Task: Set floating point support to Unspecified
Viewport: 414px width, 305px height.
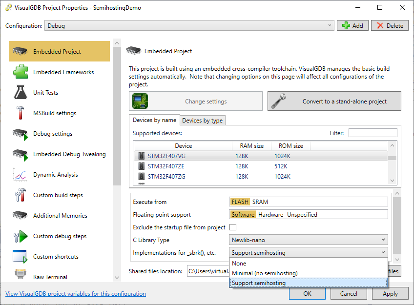Action: [302, 215]
